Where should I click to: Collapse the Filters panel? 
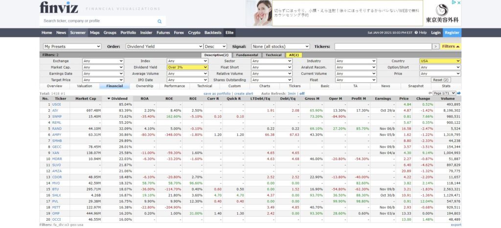point(451,46)
